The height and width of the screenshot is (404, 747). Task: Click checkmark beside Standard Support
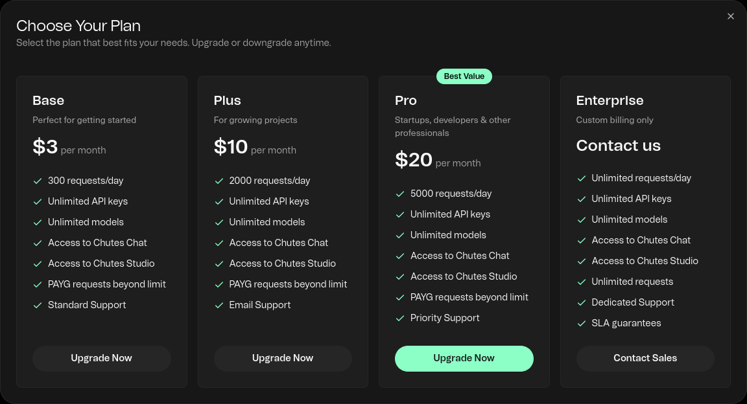(38, 305)
